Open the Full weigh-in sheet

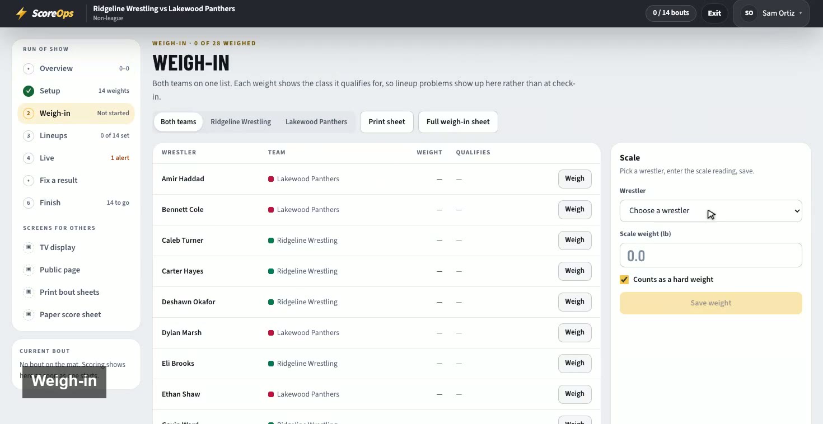458,122
